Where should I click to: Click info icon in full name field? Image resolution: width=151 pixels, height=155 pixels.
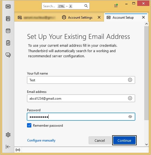point(130,80)
